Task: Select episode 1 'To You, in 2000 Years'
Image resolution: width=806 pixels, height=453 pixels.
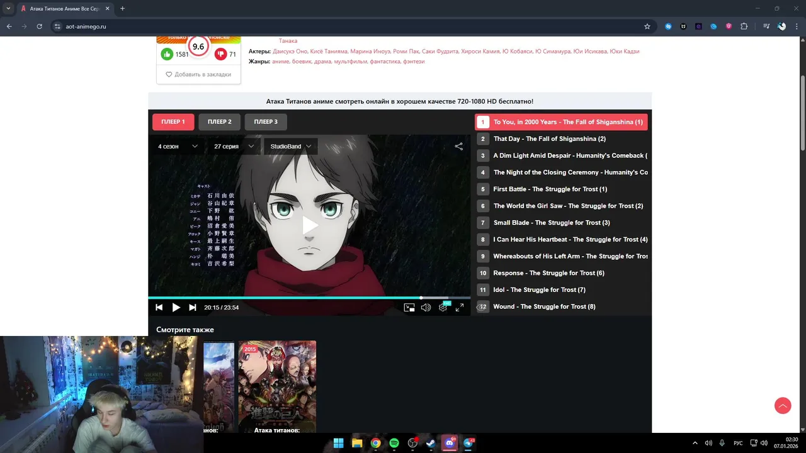Action: point(561,122)
